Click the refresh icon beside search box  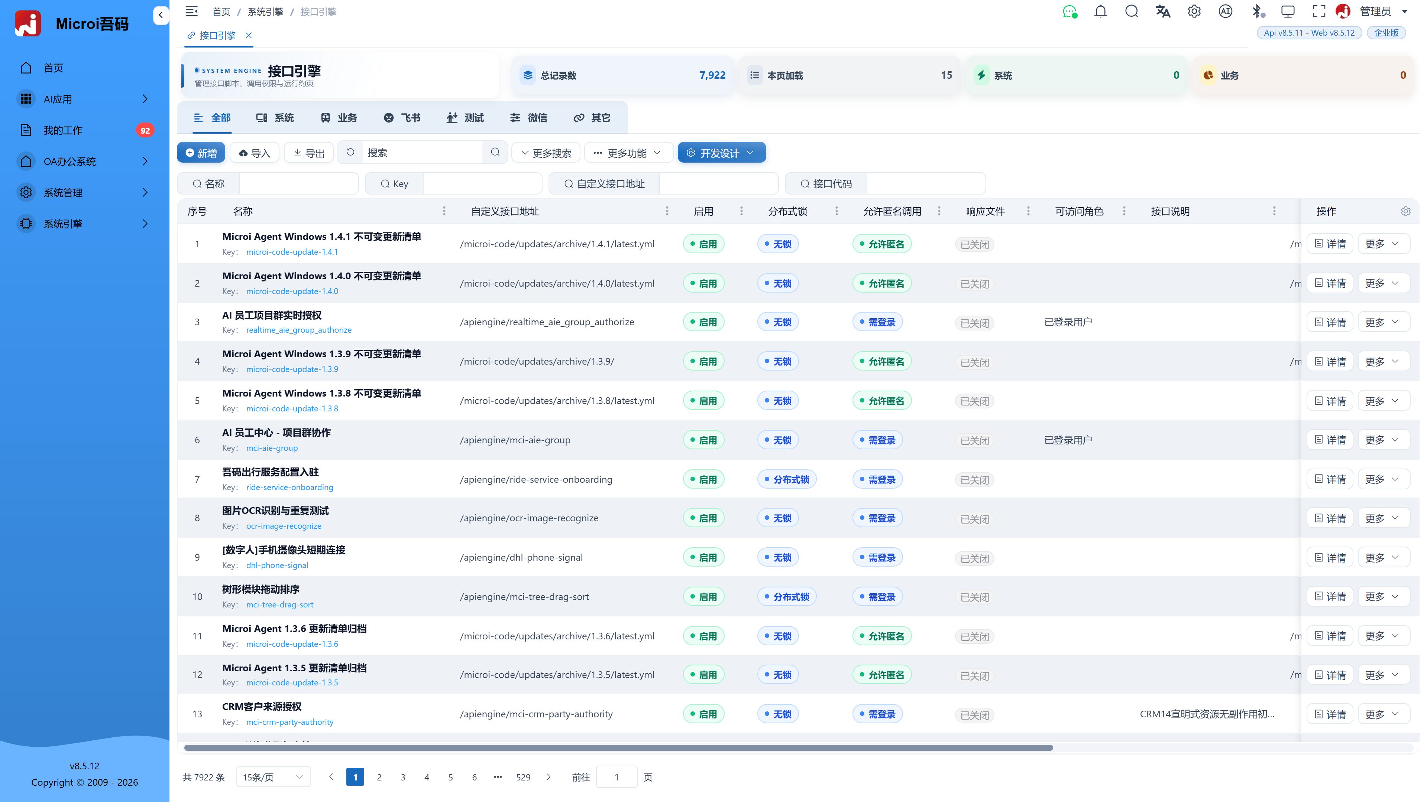350,152
